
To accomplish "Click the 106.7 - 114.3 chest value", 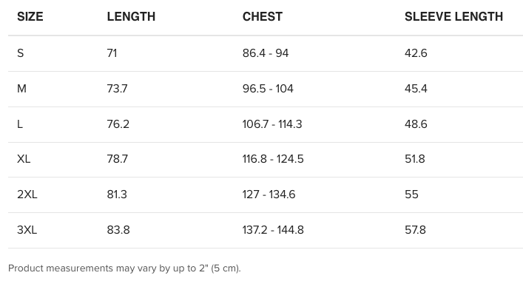I will click(x=272, y=124).
